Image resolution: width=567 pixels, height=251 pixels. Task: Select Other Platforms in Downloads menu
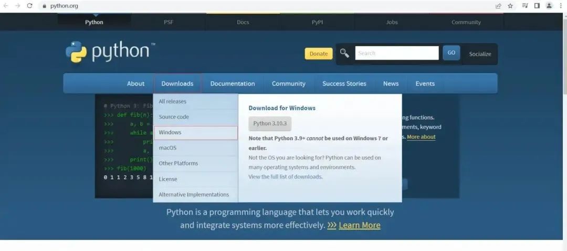pyautogui.click(x=196, y=163)
